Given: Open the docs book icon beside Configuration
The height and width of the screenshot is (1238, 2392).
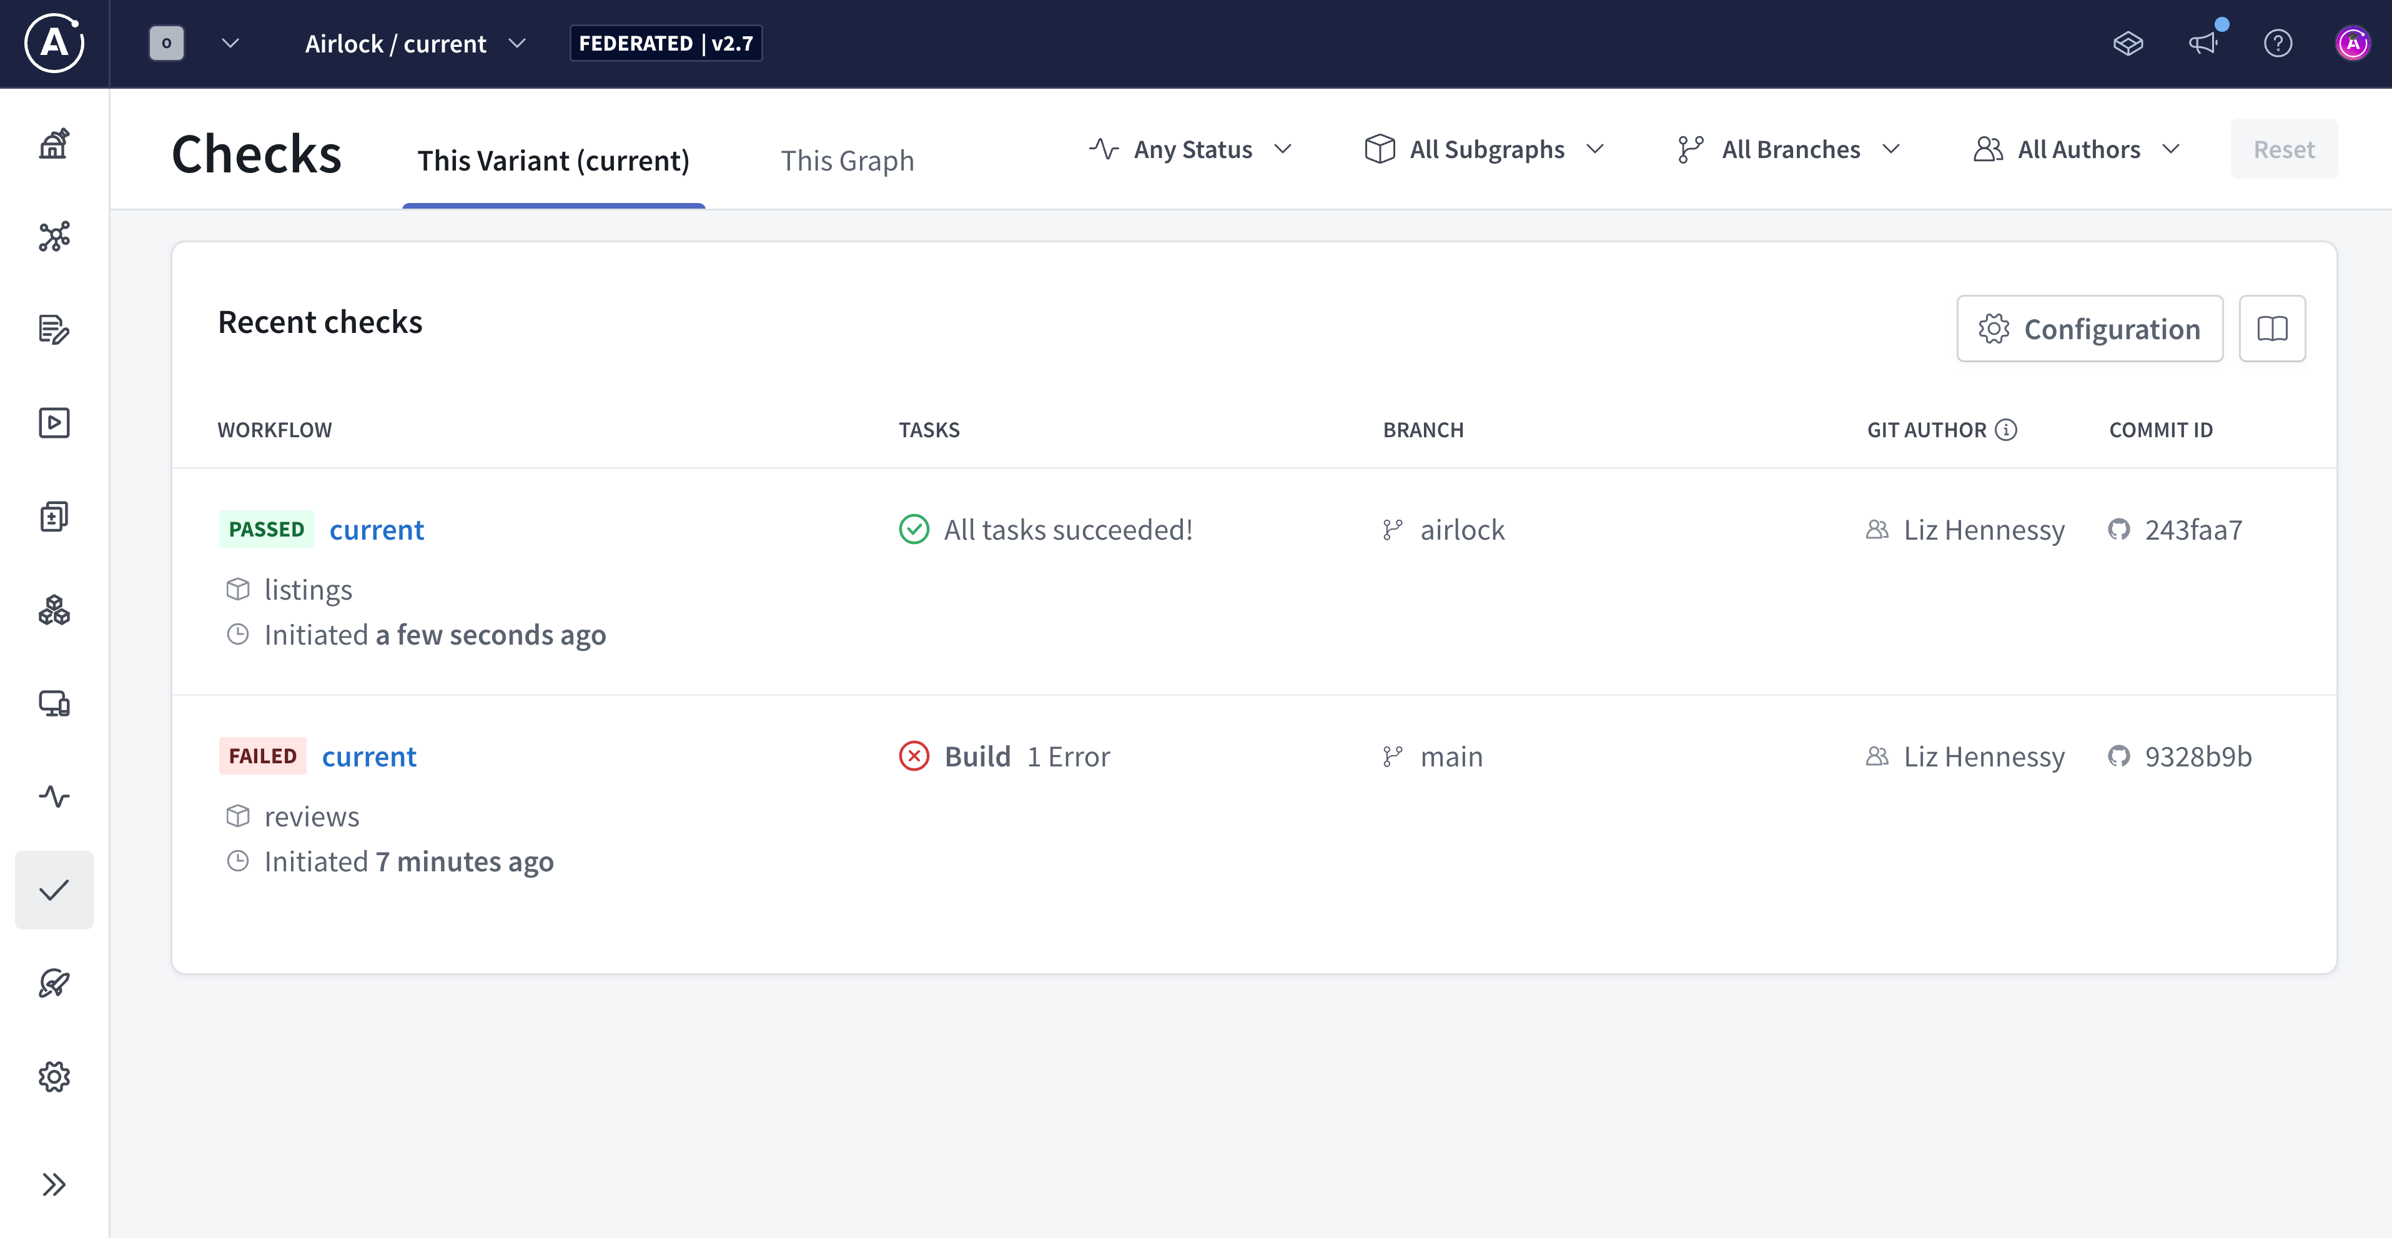Looking at the screenshot, I should pos(2273,328).
